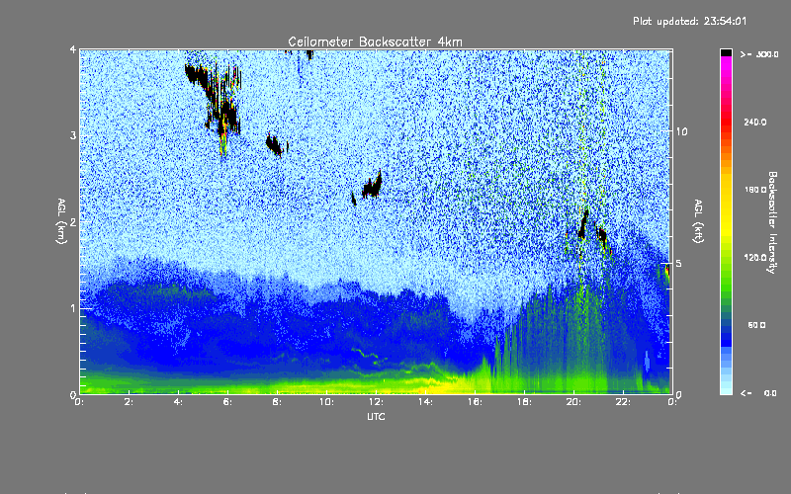Click the '4:' UTC tick label

pyautogui.click(x=178, y=402)
